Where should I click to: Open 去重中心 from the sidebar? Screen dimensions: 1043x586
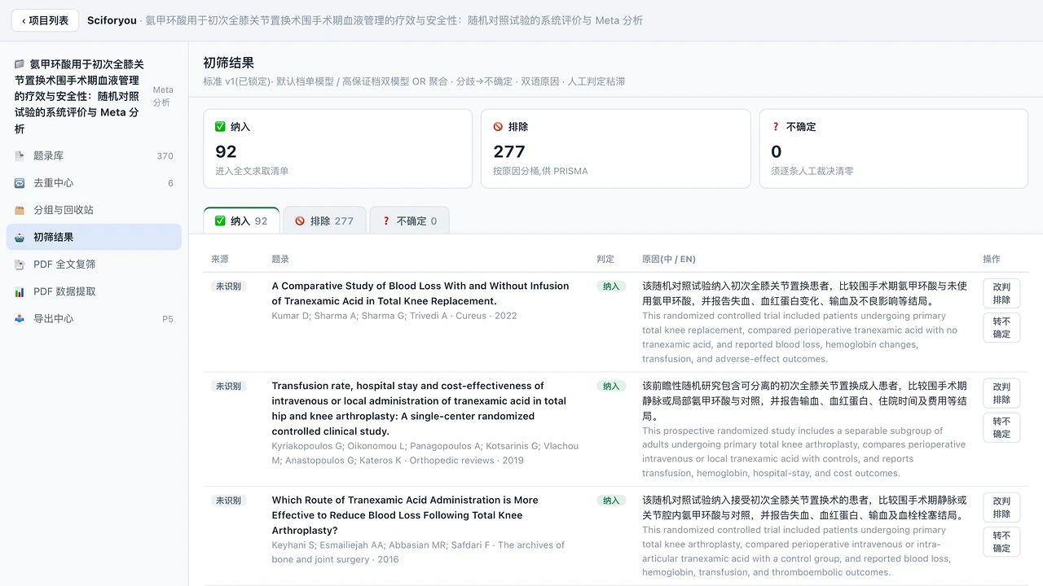click(x=94, y=183)
